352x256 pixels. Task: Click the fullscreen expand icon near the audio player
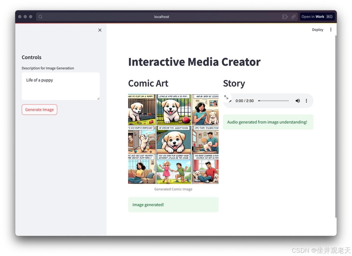(x=226, y=97)
